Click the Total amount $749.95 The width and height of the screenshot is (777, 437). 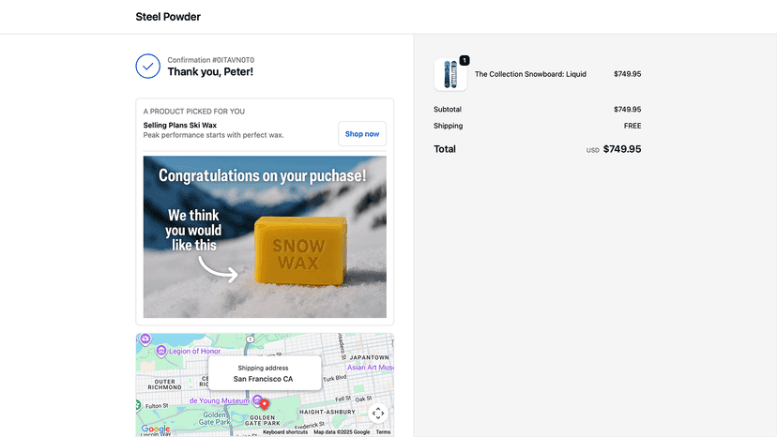[x=622, y=149]
